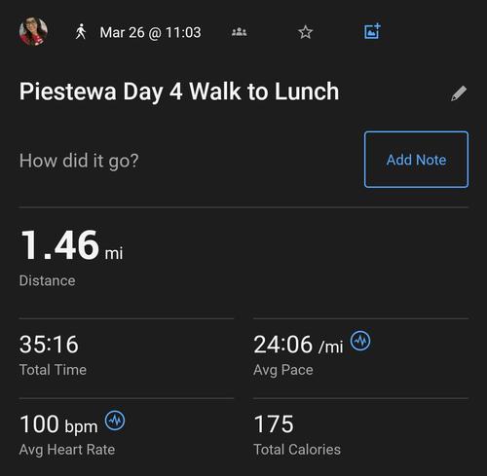Open the user profile avatar
487x476 pixels.
[33, 32]
